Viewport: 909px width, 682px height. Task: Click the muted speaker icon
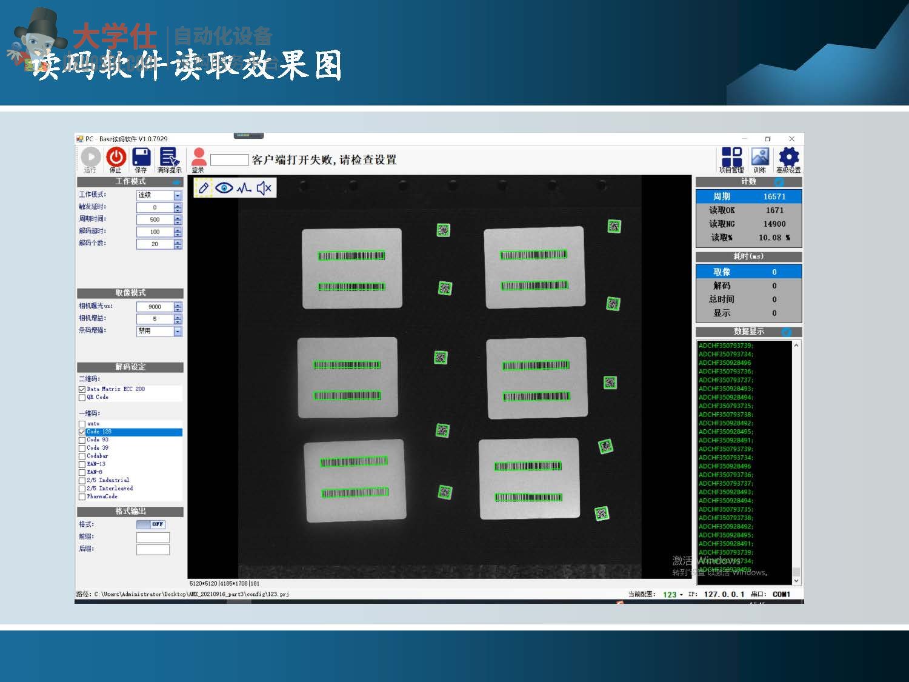(x=264, y=188)
